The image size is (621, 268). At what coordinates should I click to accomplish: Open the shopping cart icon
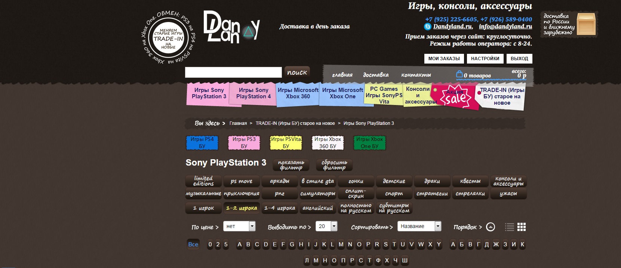tap(459, 74)
